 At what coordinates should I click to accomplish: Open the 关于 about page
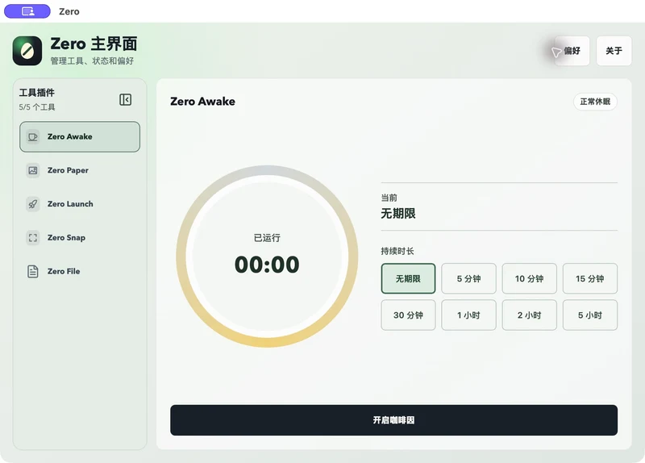tap(614, 51)
